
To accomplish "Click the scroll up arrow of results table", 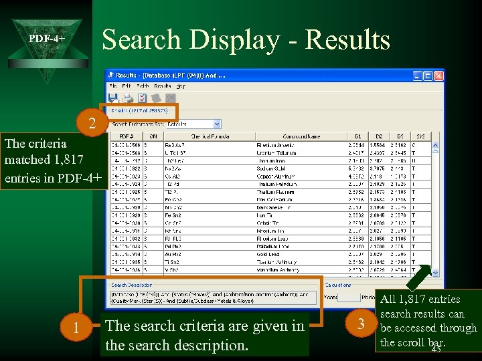I will (x=435, y=145).
